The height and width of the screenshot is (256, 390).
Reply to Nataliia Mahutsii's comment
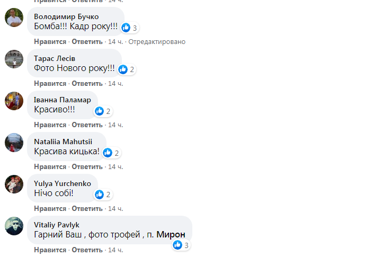[x=87, y=167]
